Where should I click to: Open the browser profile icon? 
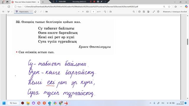point(3,2)
